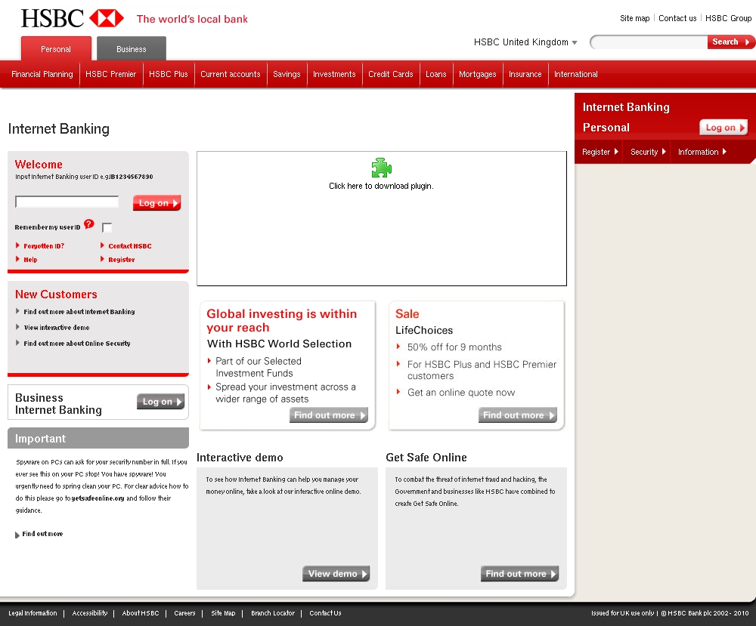This screenshot has height=626, width=756.
Task: Click the View demo button
Action: coord(336,573)
